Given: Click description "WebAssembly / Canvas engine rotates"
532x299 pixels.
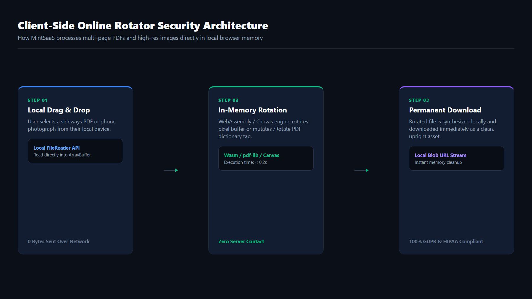Looking at the screenshot, I should (x=263, y=129).
